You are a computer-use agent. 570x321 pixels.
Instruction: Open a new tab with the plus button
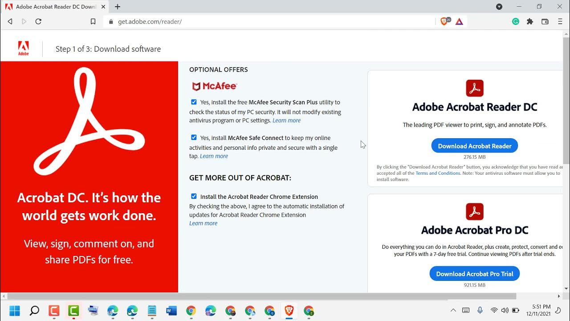(118, 7)
